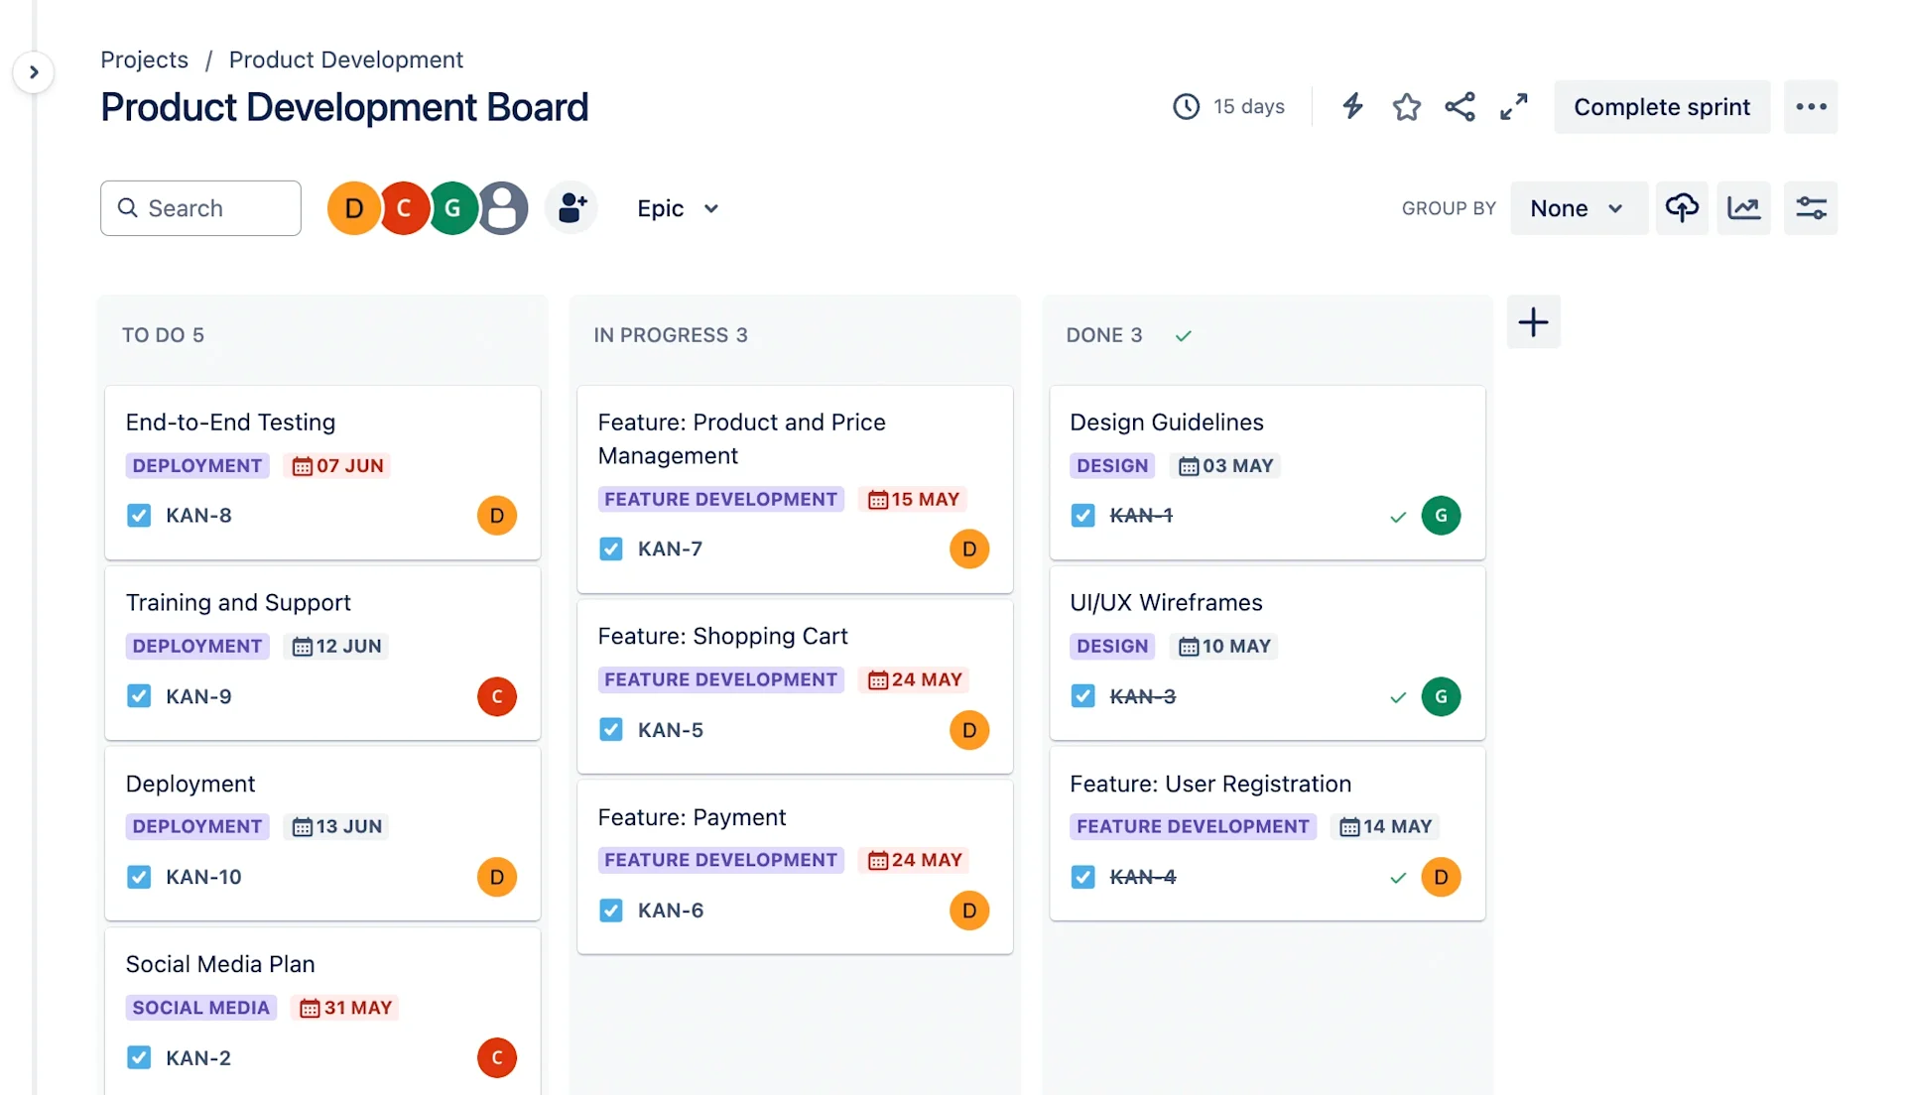Open assignee C avatar on KAN-2 card
The width and height of the screenshot is (1905, 1095).
click(497, 1057)
